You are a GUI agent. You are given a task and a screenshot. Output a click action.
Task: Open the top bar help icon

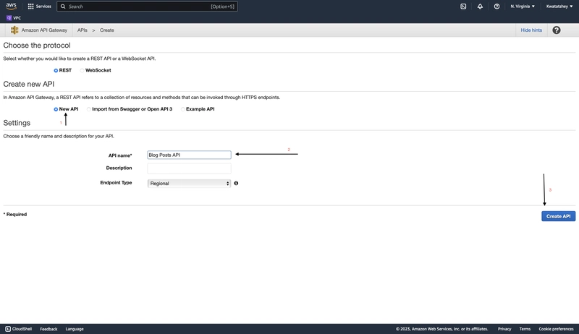click(x=496, y=7)
